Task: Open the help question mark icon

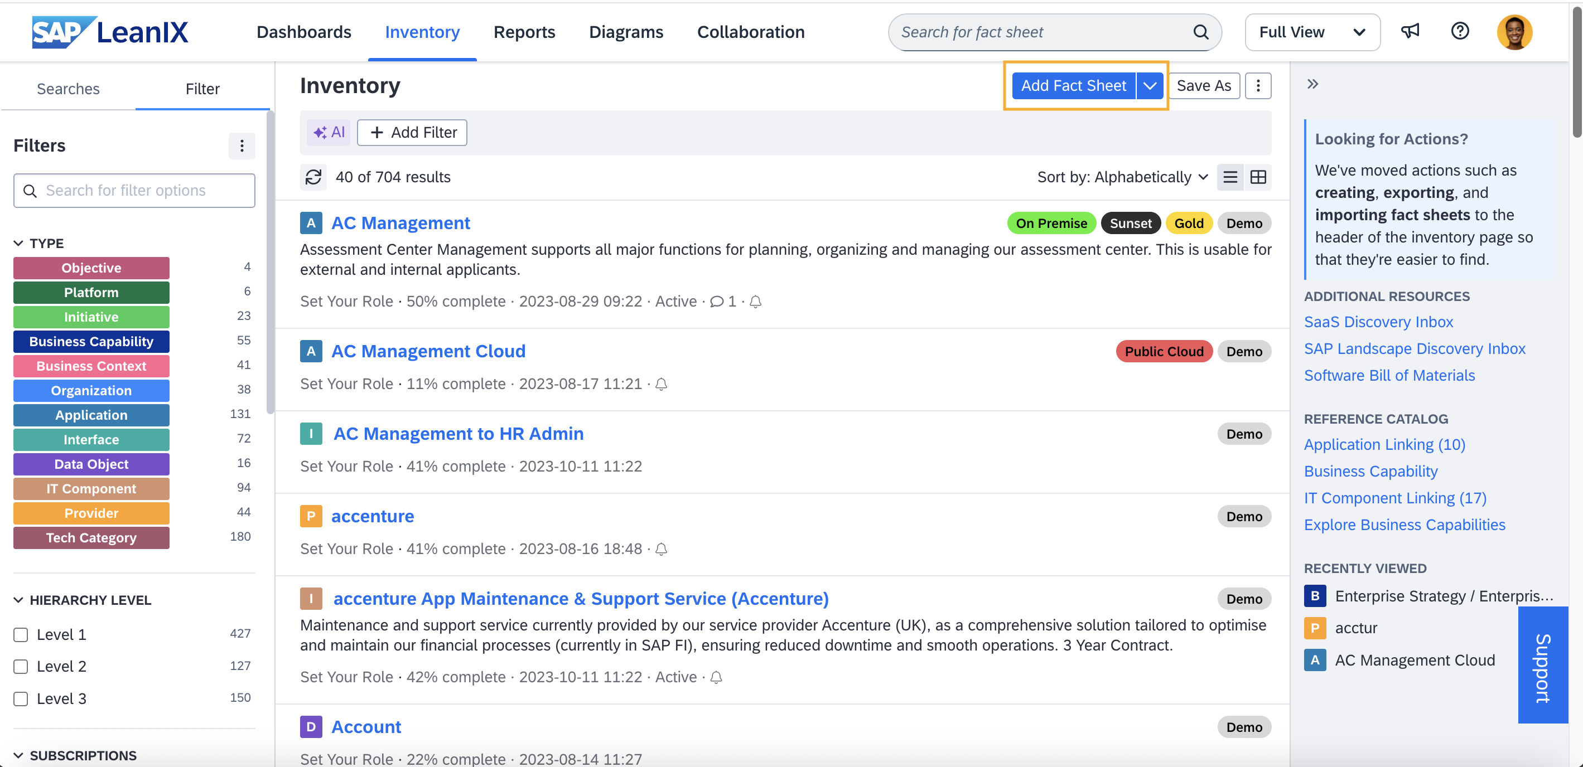Action: (x=1460, y=31)
